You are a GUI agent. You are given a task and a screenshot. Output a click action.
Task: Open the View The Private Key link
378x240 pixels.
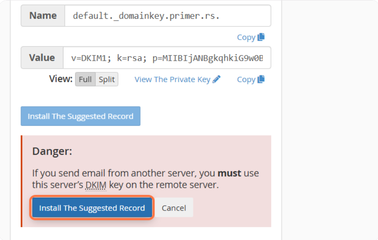pyautogui.click(x=172, y=79)
